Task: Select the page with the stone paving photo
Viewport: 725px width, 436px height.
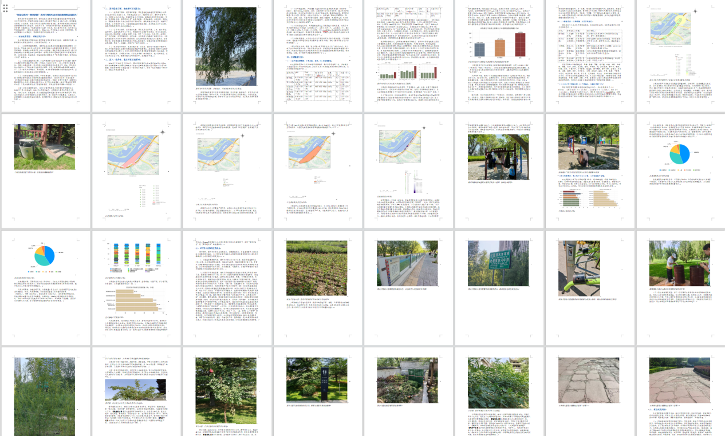Action: tap(589, 391)
